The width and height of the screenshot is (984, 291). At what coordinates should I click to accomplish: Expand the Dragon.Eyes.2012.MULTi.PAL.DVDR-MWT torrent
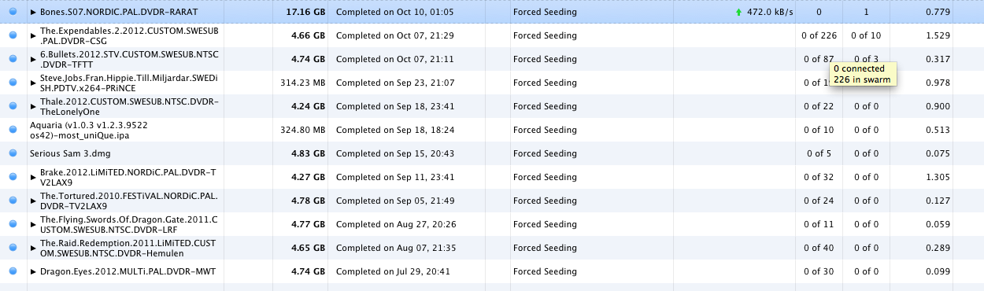coord(33,271)
